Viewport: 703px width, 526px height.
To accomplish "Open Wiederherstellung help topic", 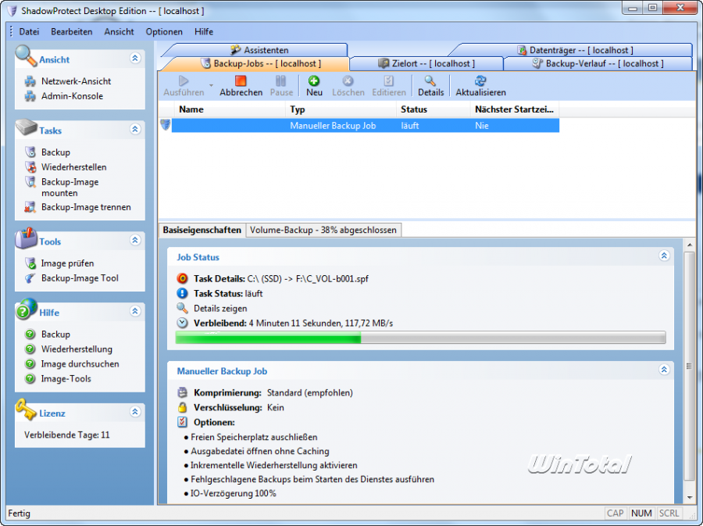I will tap(77, 349).
